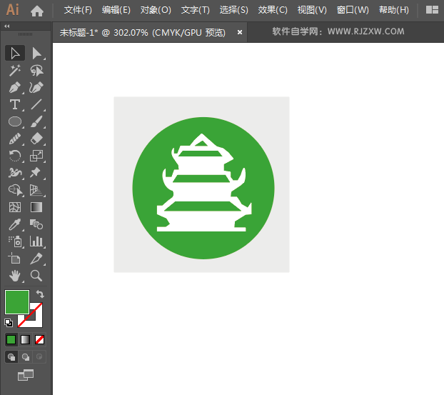
Task: Choose the Rotate tool
Action: click(x=15, y=156)
